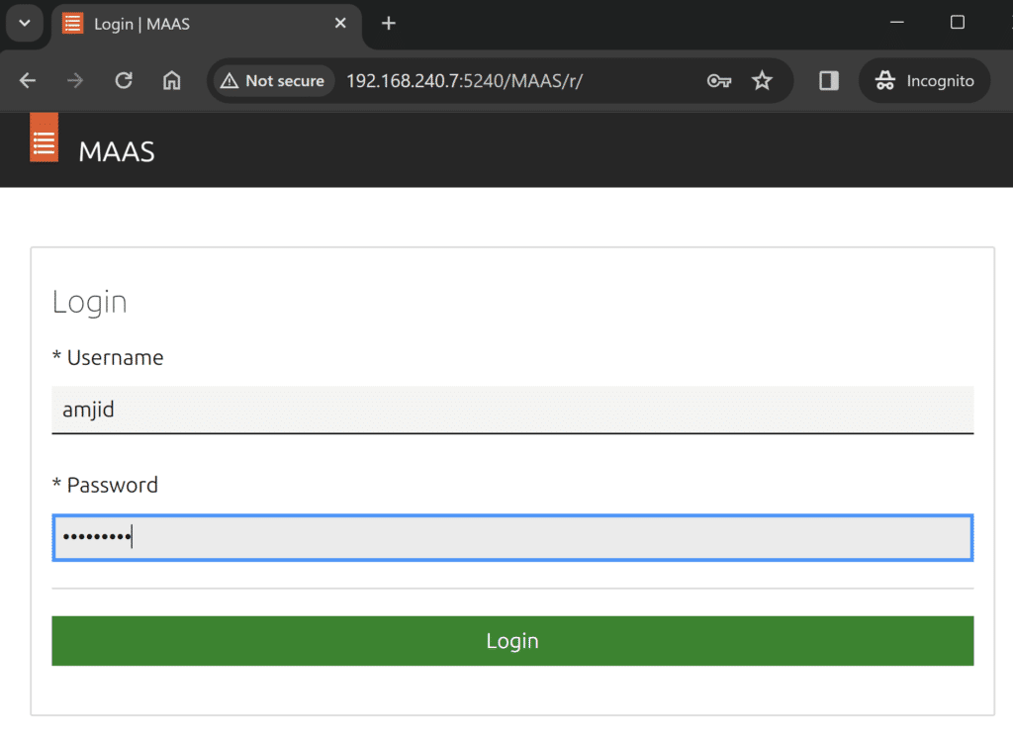The height and width of the screenshot is (736, 1013).
Task: Click the * Password label
Action: (x=105, y=486)
